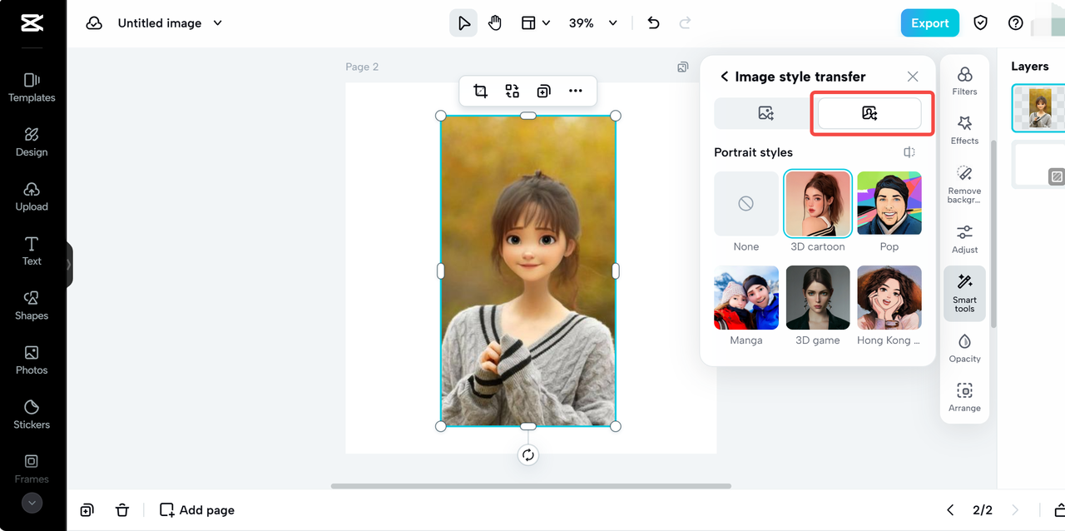The image size is (1065, 531).
Task: Click the Portrait styles heading
Action: click(x=753, y=152)
